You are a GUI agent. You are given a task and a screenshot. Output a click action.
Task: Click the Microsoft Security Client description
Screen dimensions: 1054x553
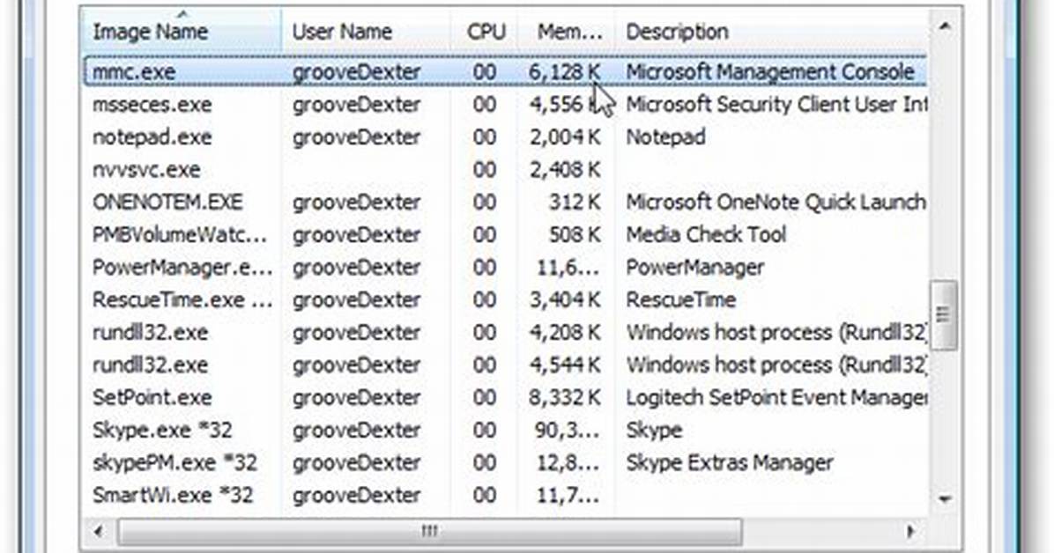(x=776, y=104)
